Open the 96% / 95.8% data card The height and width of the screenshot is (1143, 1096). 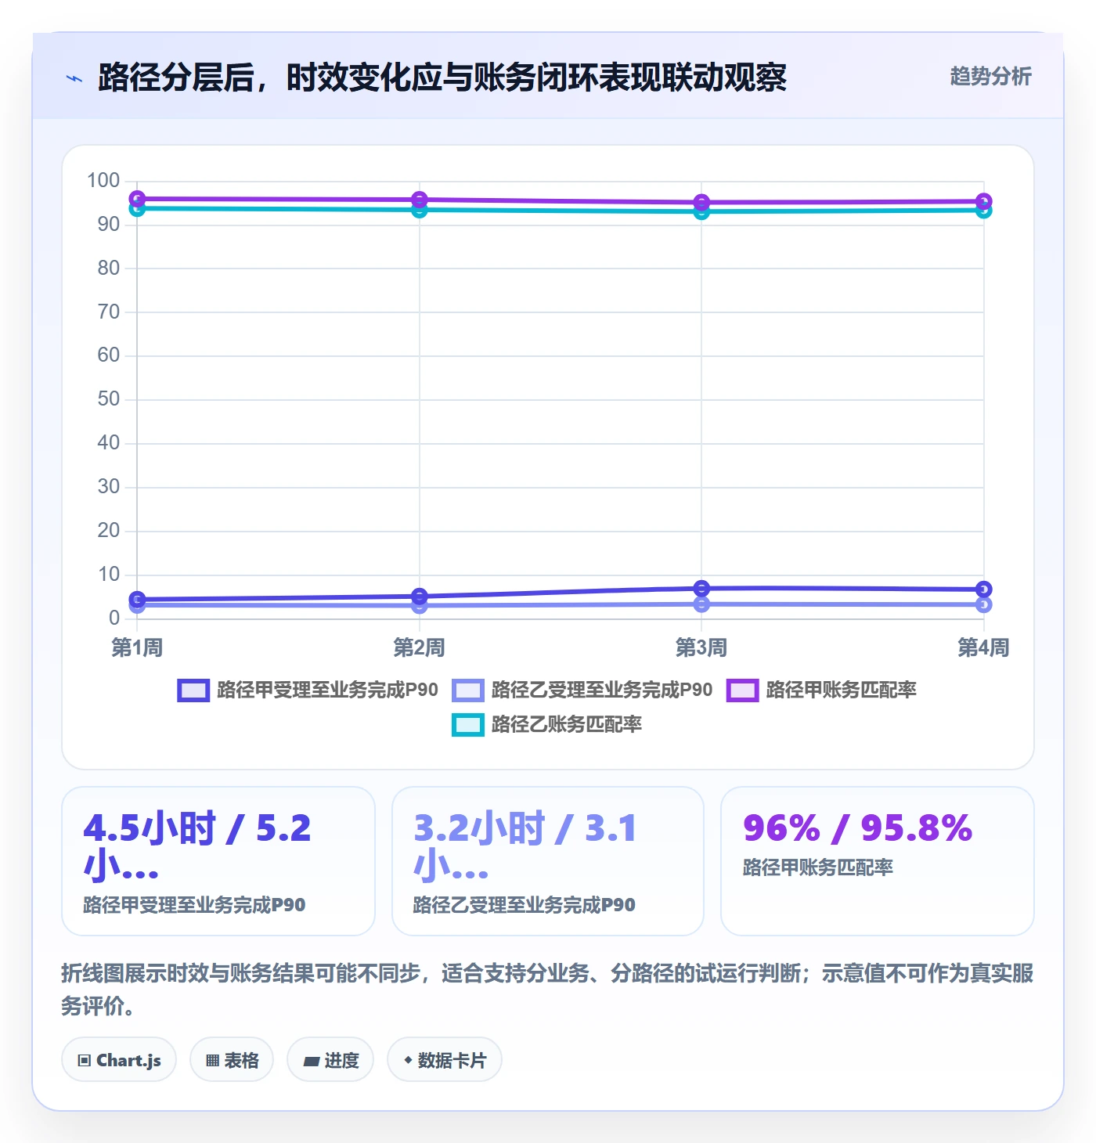pos(878,861)
